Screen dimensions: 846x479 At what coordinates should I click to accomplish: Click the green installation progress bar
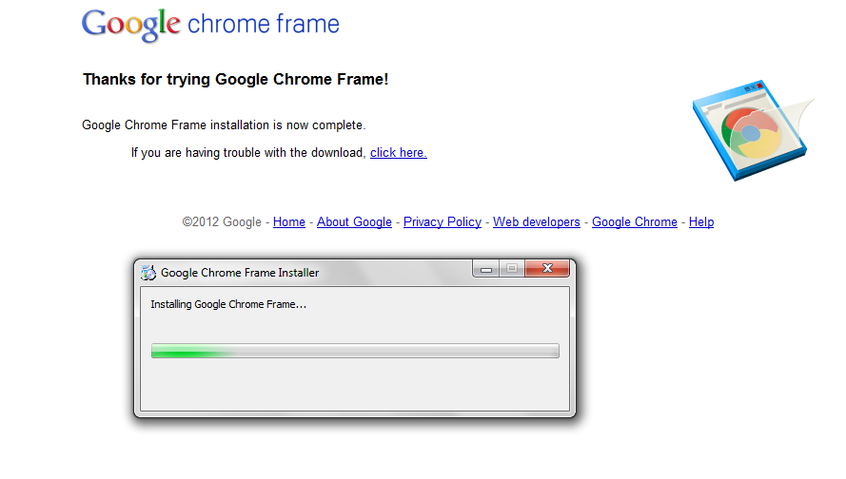tap(355, 352)
